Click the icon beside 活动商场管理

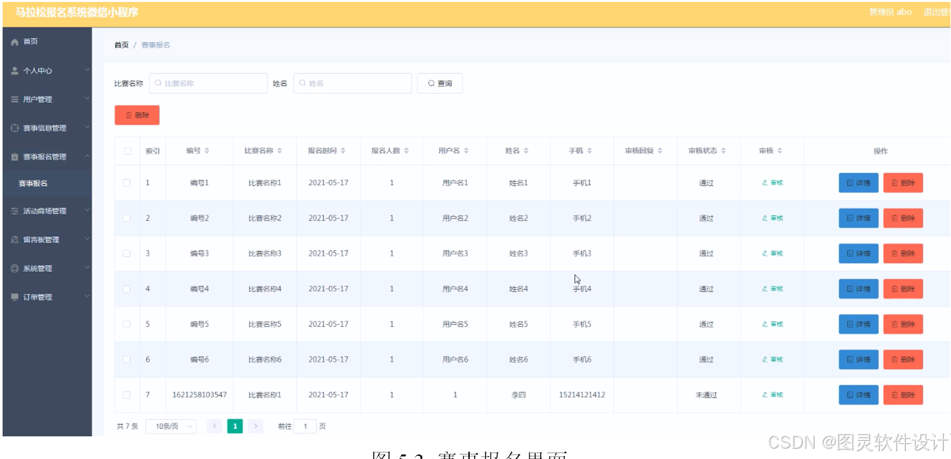pyautogui.click(x=15, y=211)
